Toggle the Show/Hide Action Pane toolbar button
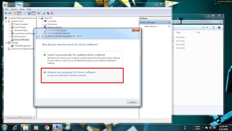232x131 pixels. point(34,13)
